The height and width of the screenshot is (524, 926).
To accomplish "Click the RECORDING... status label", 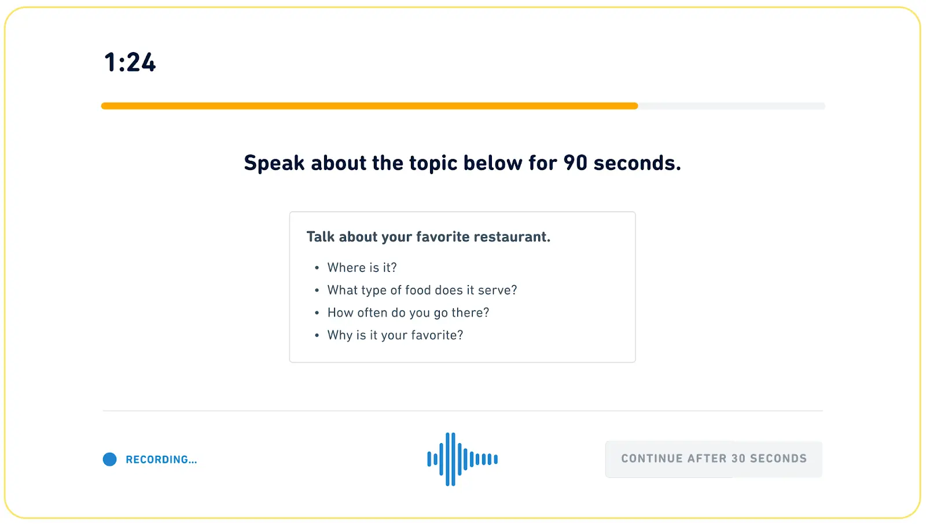I will 161,460.
